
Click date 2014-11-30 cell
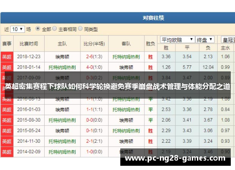[x=29, y=141]
